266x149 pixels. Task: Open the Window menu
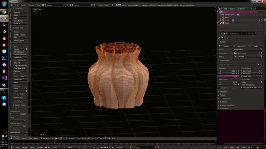coord(31,5)
